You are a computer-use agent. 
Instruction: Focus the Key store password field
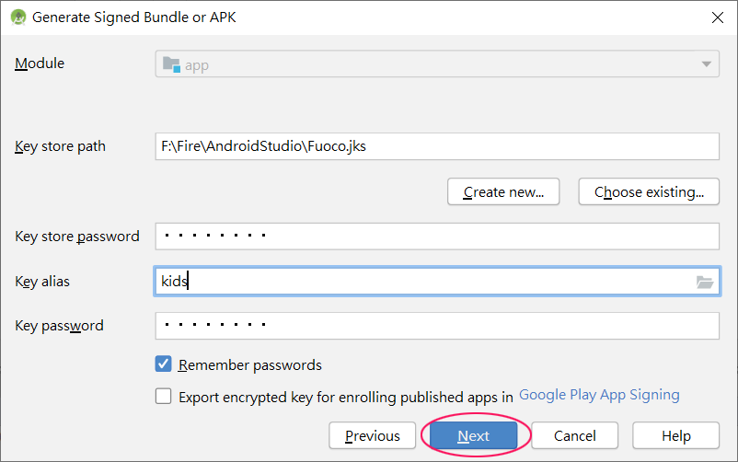tap(437, 237)
